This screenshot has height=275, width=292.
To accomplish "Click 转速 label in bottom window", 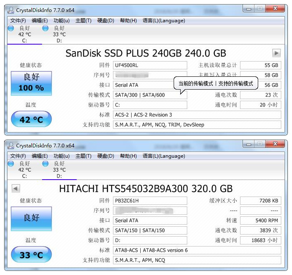I will 232,220.
